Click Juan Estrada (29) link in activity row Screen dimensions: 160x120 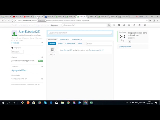66,50
